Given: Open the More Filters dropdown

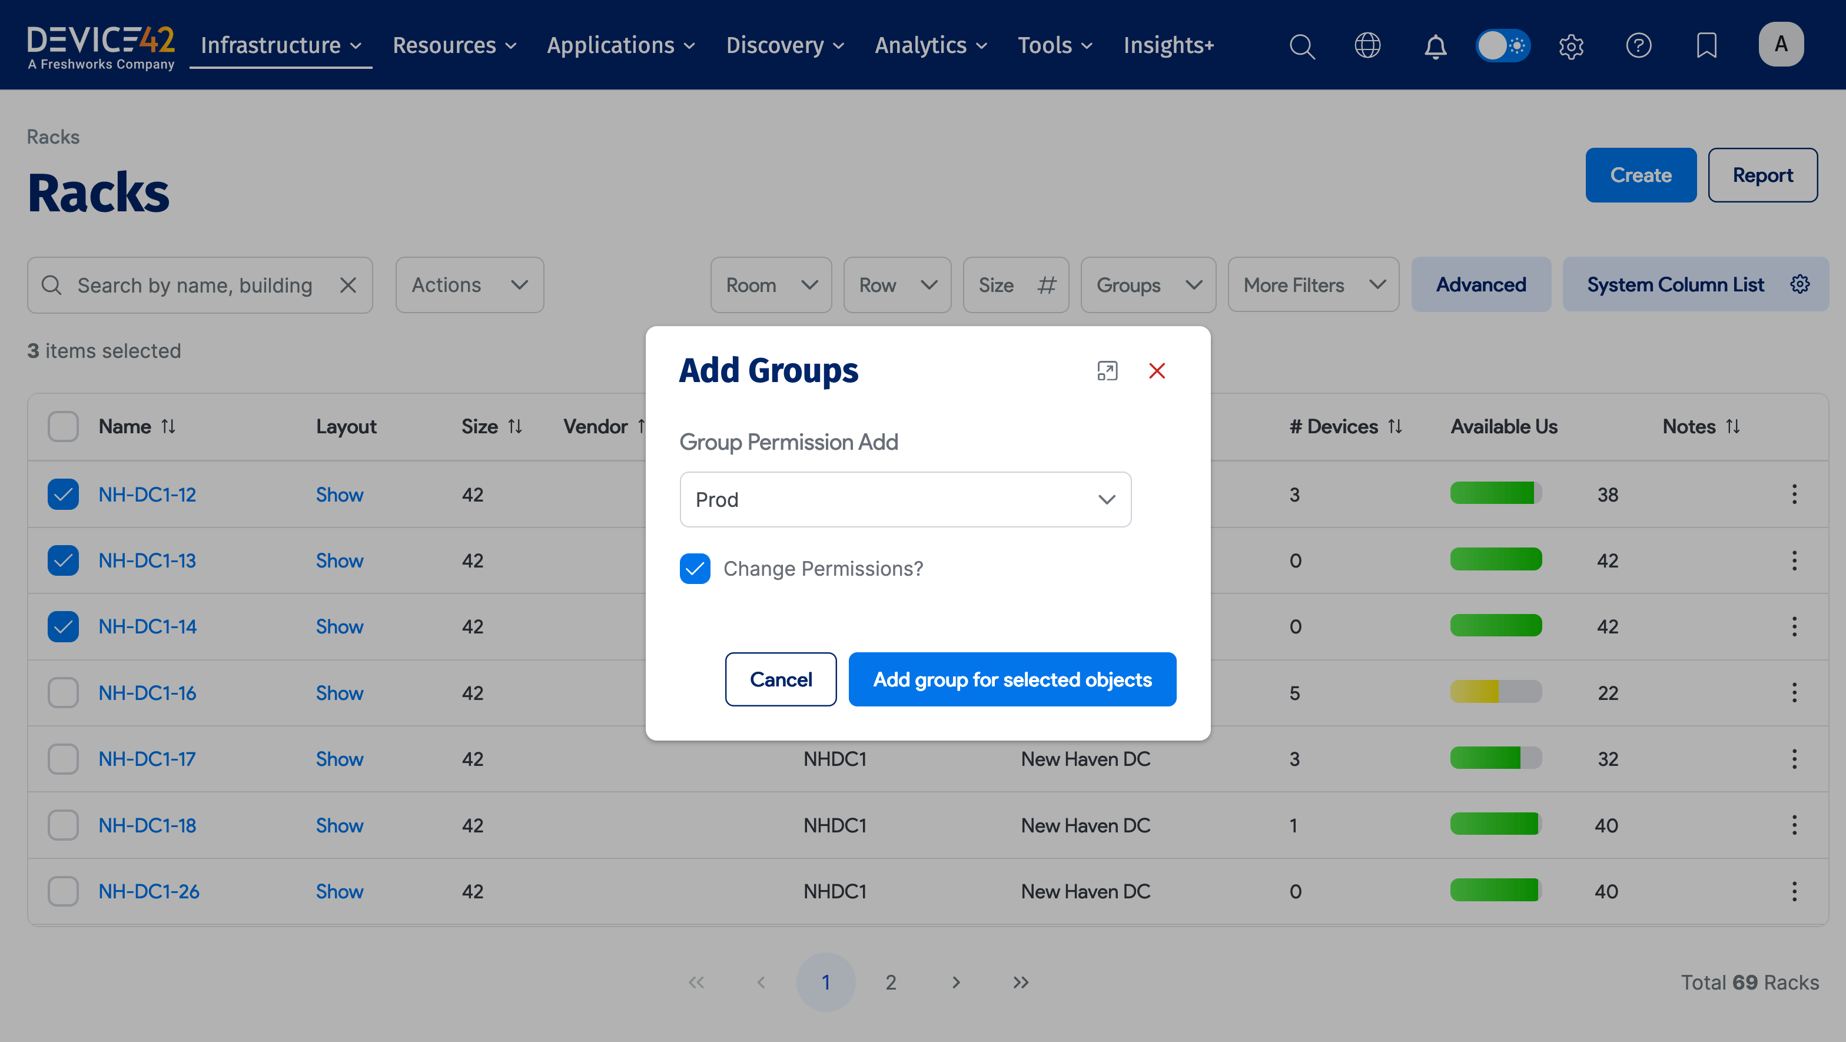Looking at the screenshot, I should tap(1313, 284).
